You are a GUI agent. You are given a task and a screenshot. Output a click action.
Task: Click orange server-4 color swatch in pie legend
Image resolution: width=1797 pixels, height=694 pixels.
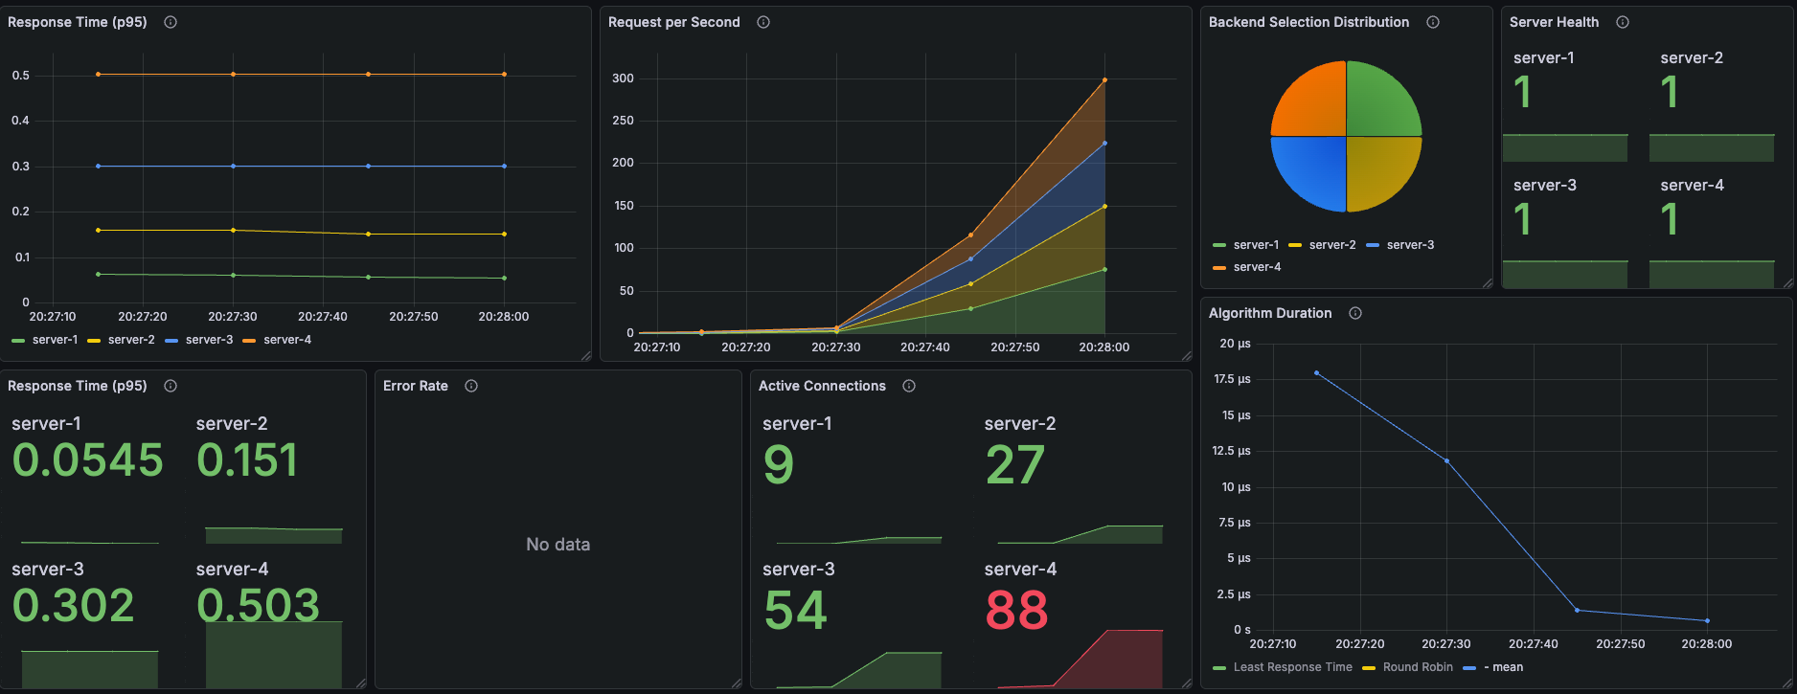coord(1219,267)
